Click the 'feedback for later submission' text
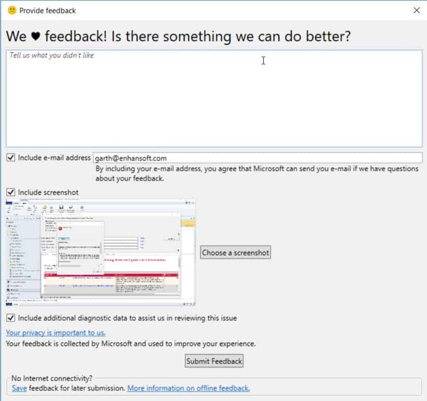 [x=77, y=388]
